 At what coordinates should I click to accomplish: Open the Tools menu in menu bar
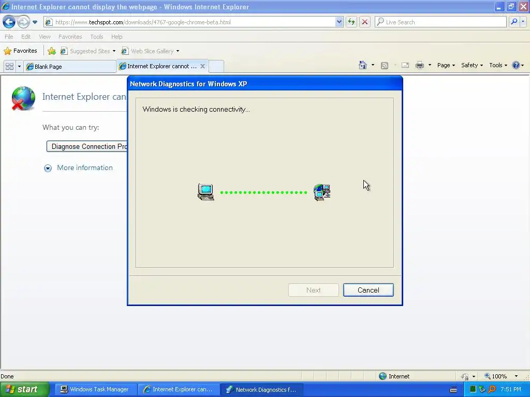tap(97, 37)
